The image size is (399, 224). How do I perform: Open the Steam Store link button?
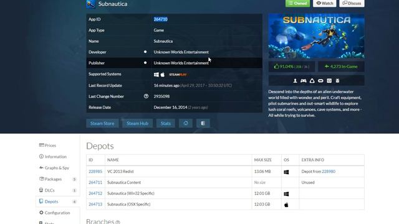pos(102,123)
